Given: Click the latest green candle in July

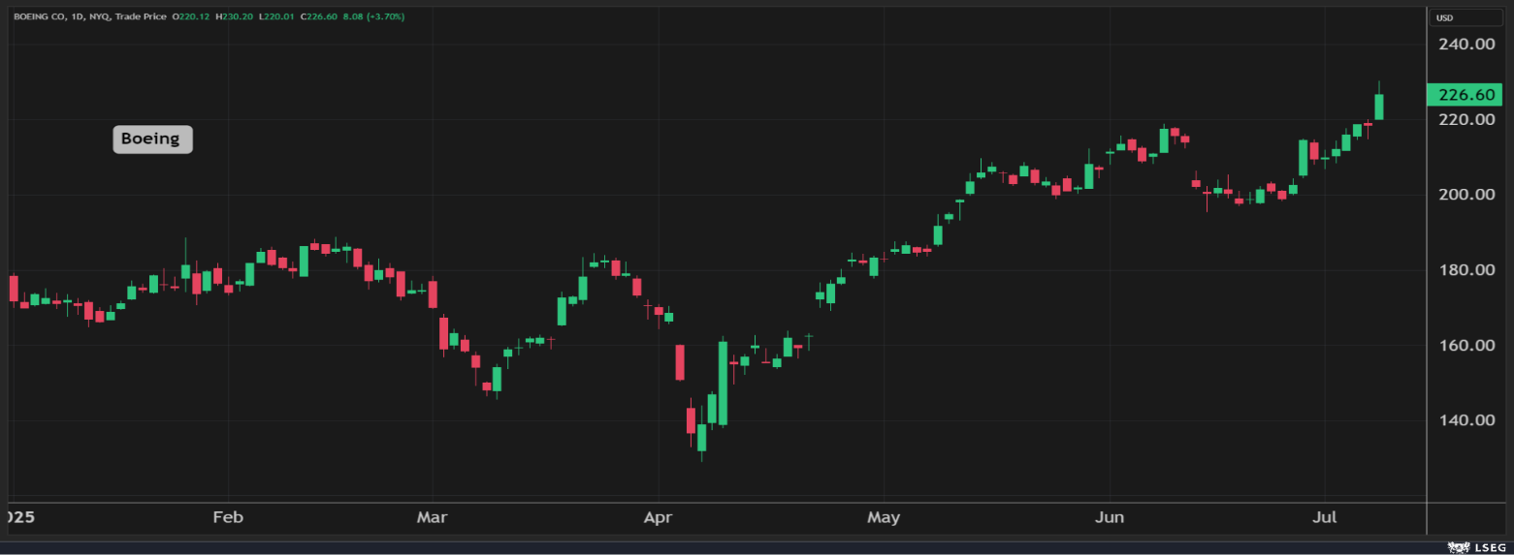Looking at the screenshot, I should pos(1378,107).
